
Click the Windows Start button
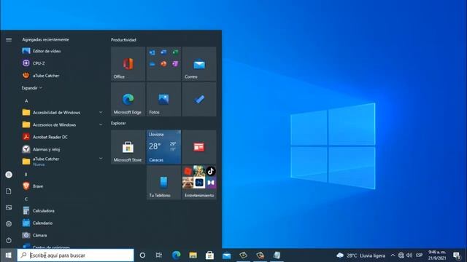tap(8, 255)
